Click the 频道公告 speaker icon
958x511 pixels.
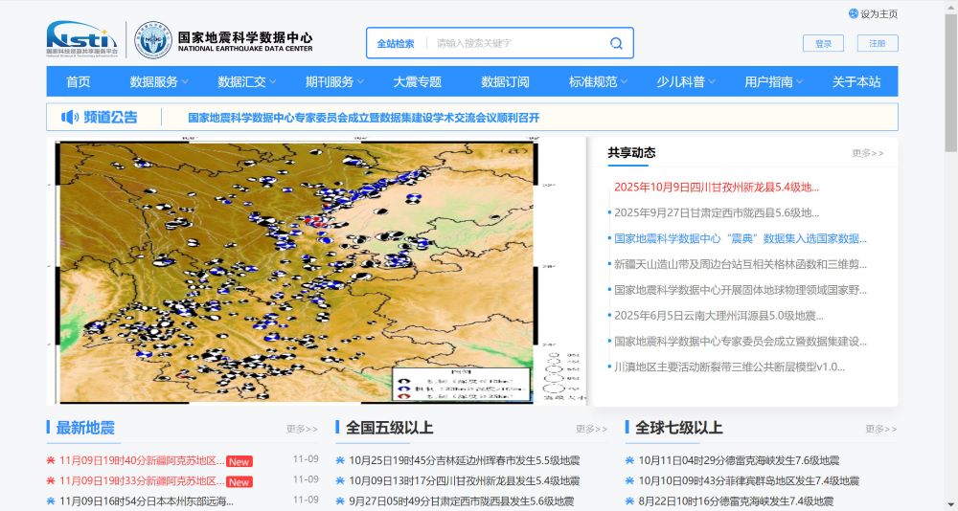tap(70, 117)
